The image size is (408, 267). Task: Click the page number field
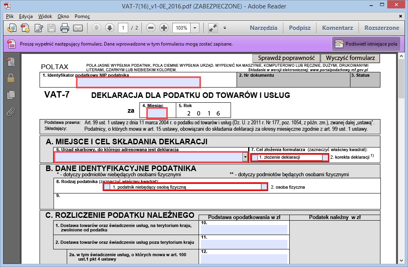tap(123, 28)
